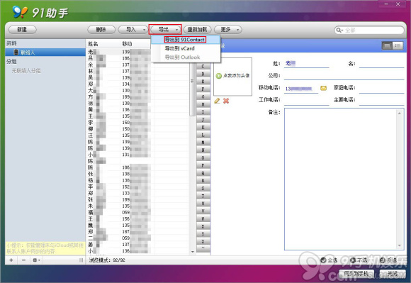Screen dimensions: 411x283
Task: Jump to letter P in alphabet index
Action: [x=203, y=165]
